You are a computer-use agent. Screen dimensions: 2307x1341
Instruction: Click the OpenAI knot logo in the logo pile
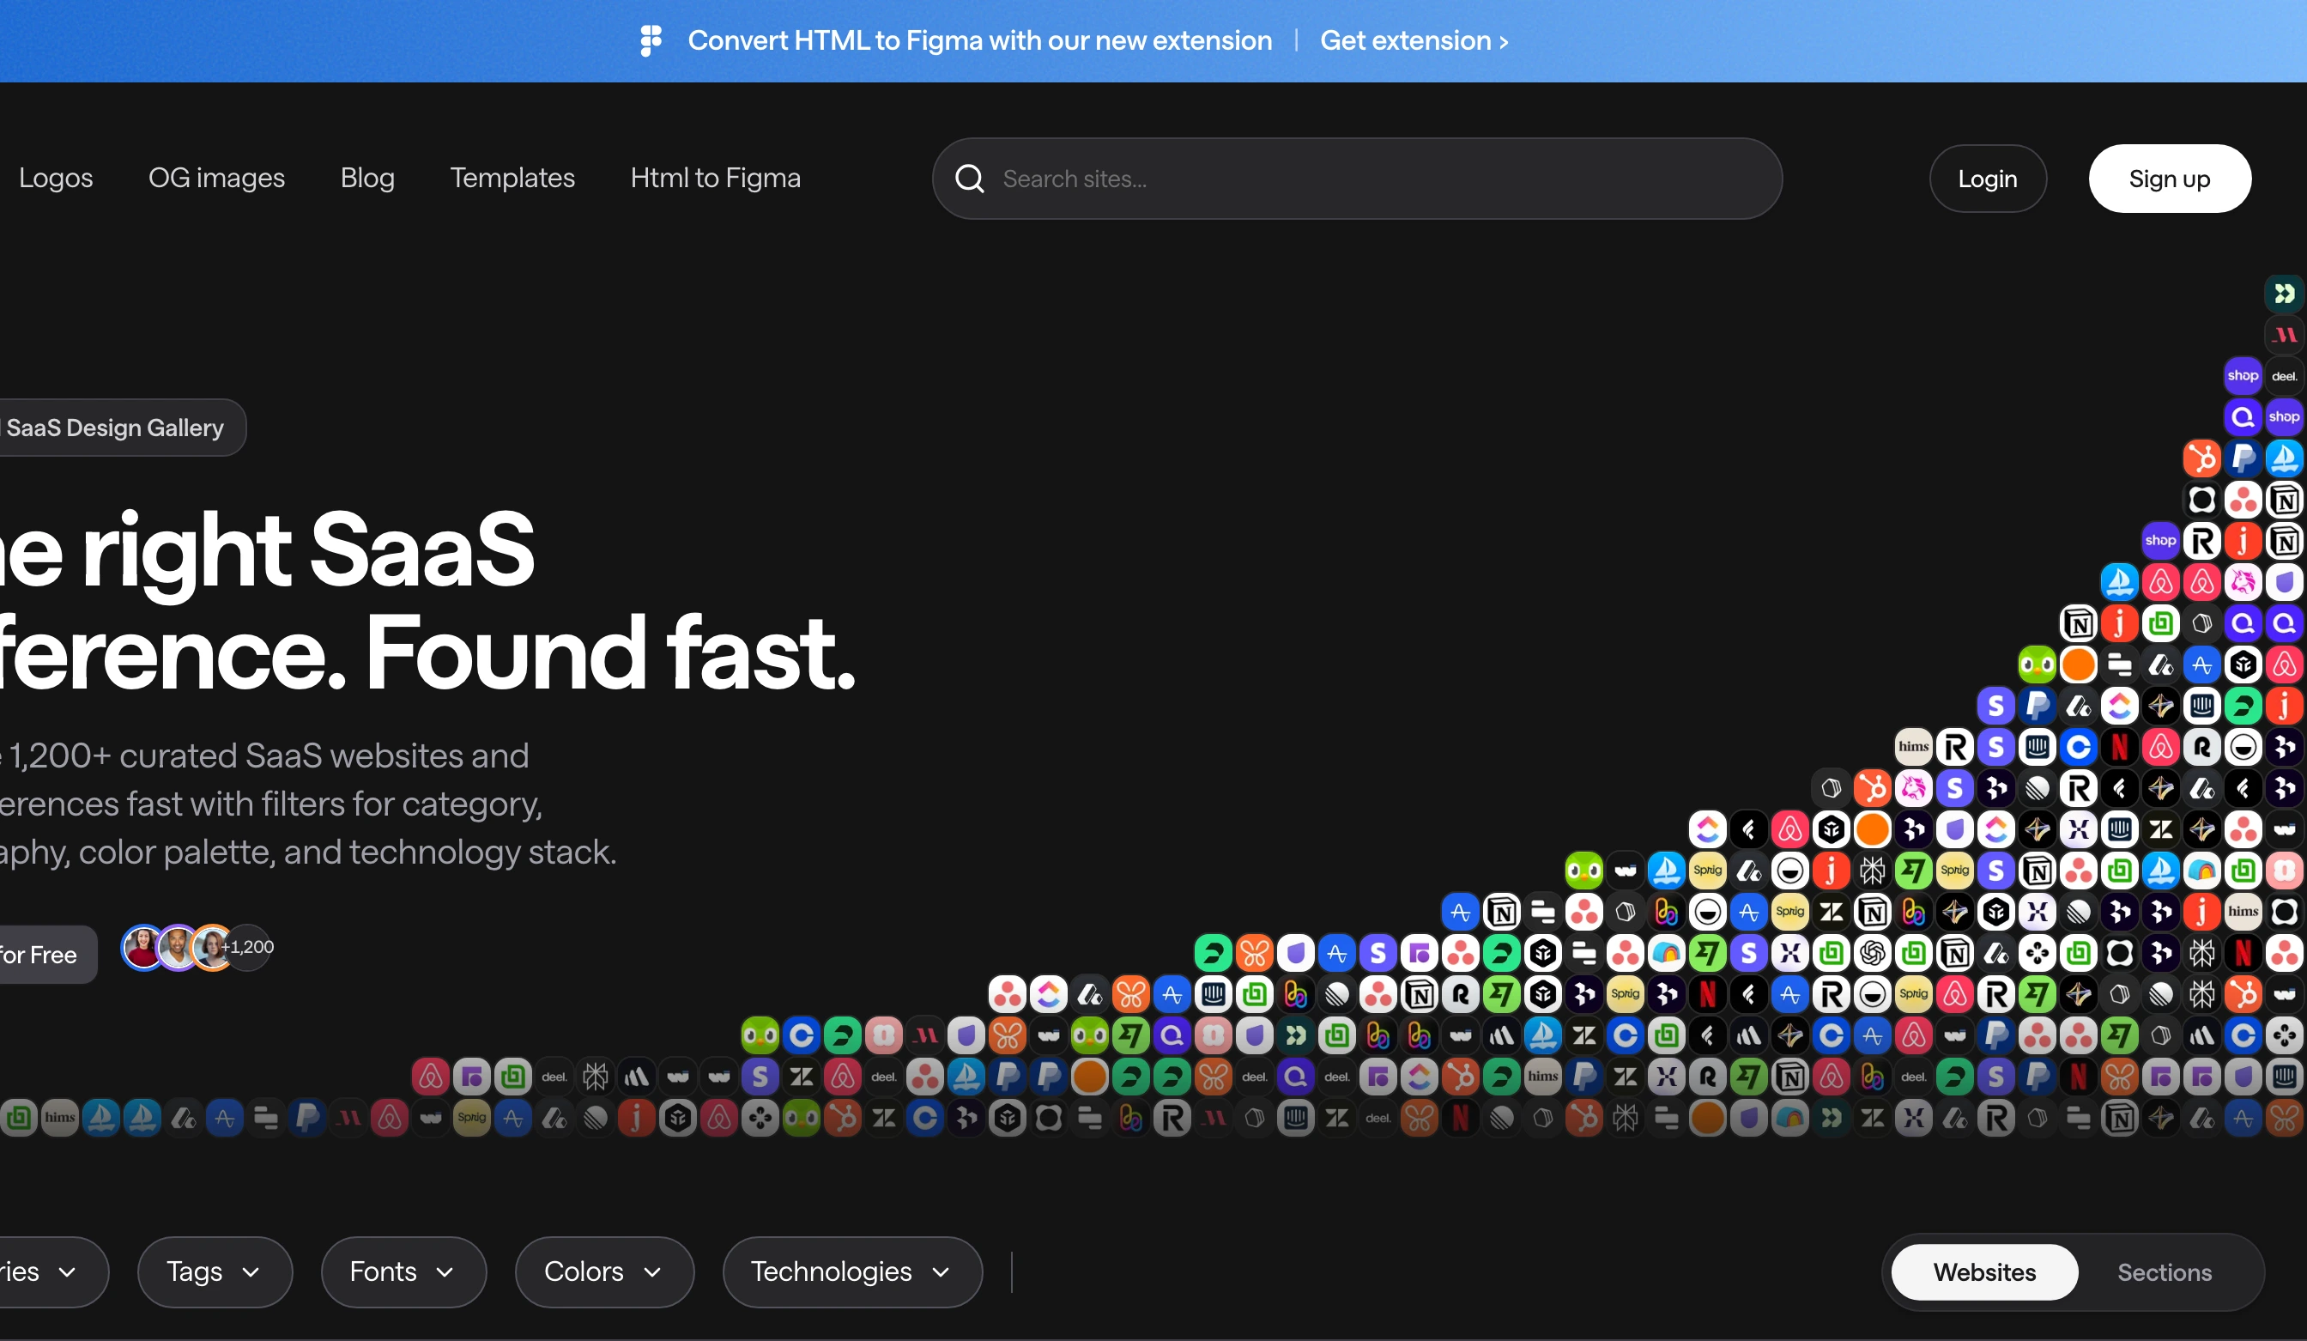1872,954
